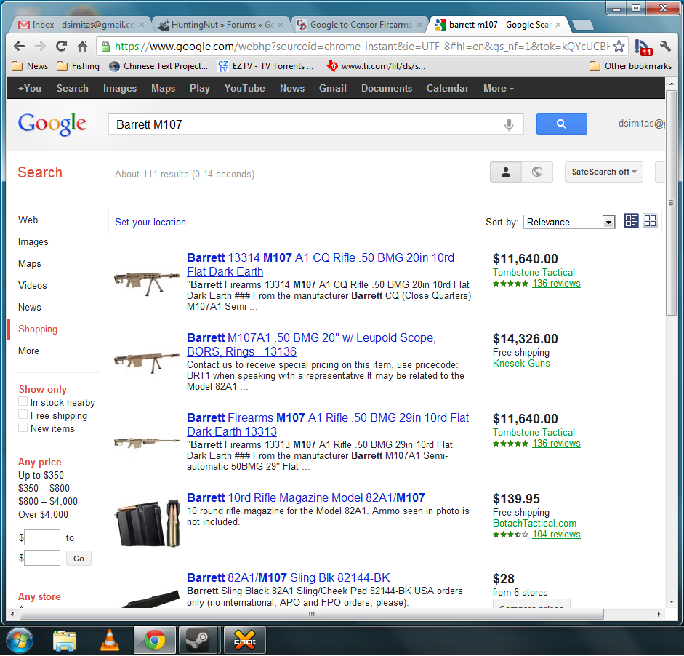
Task: Open the Chrome wrench settings menu
Action: (x=665, y=46)
